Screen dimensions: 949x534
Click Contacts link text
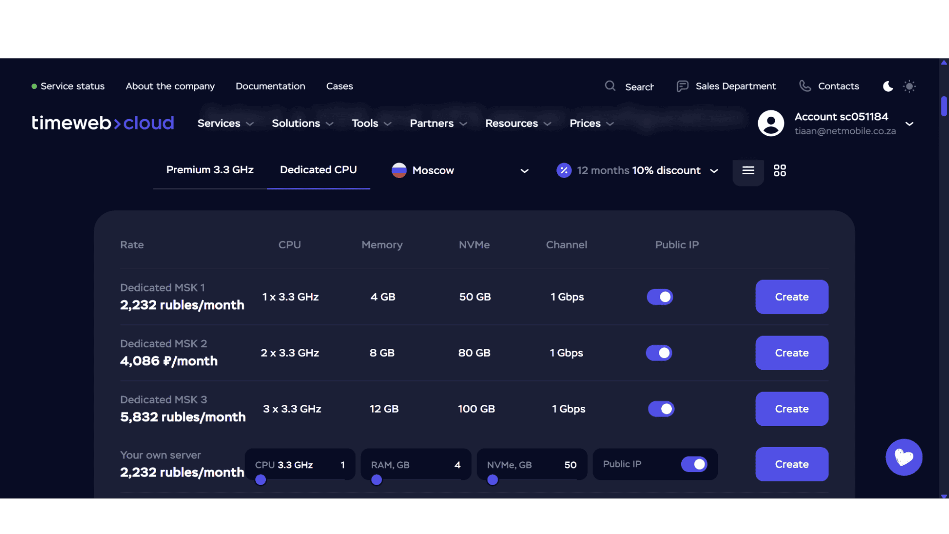click(838, 86)
